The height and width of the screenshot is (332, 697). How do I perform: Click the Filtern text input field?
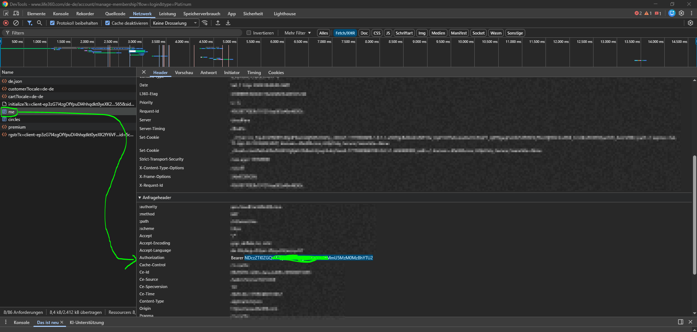pos(123,33)
